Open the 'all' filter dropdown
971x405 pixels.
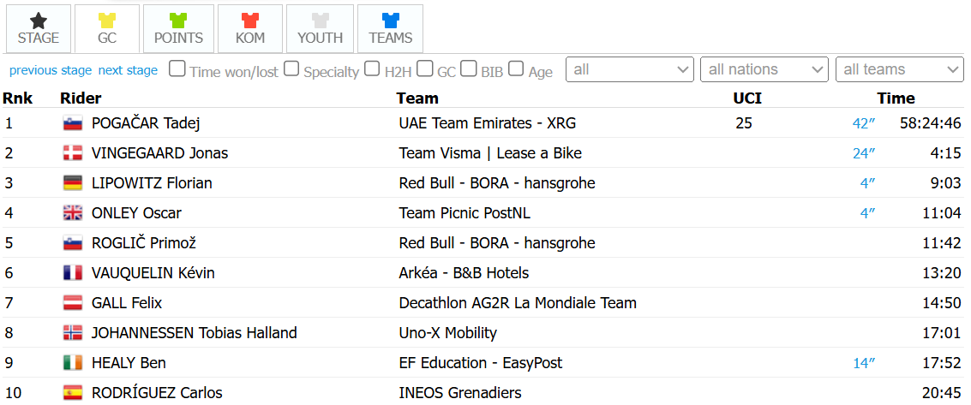[x=630, y=69]
